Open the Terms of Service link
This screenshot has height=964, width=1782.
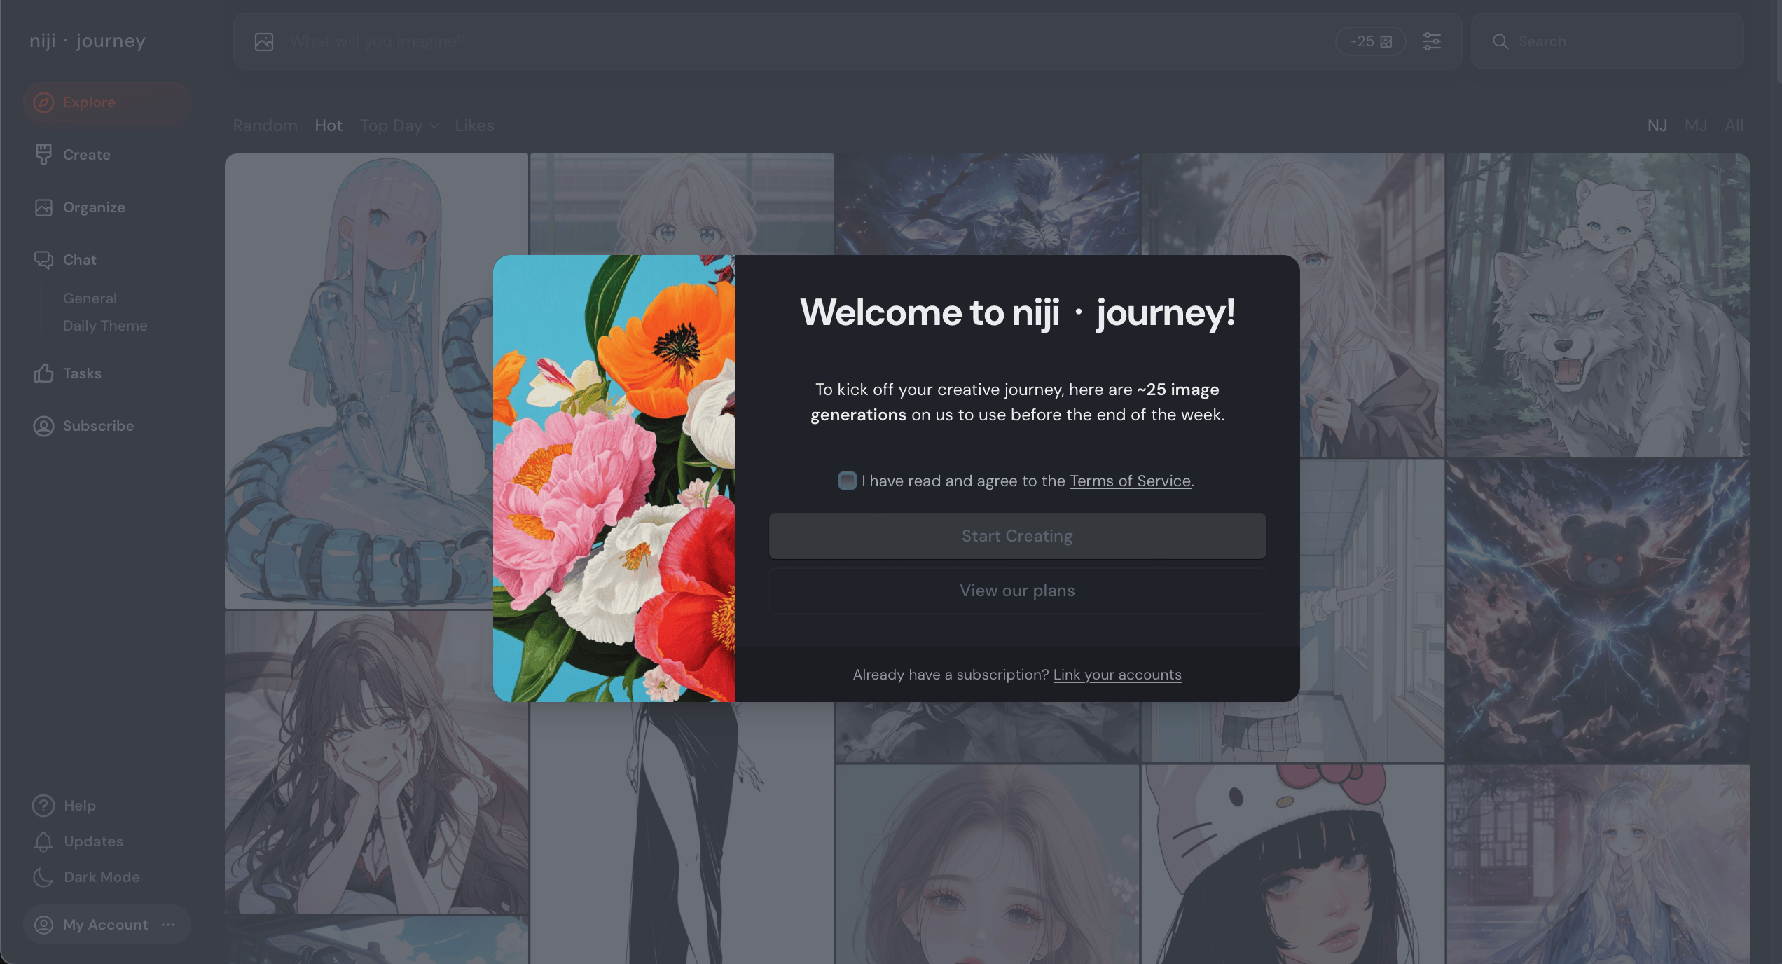[x=1130, y=481]
